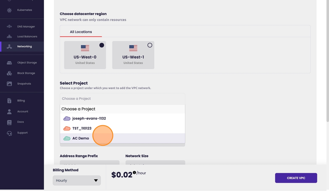Click the Snapshots image icon
The image size is (329, 191).
coord(9,84)
